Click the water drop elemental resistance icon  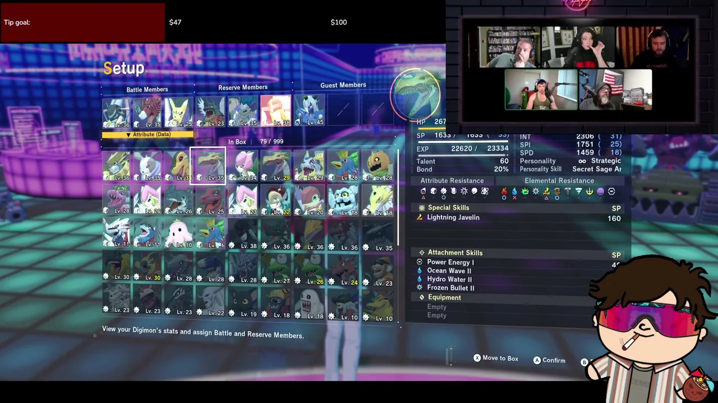(x=514, y=191)
